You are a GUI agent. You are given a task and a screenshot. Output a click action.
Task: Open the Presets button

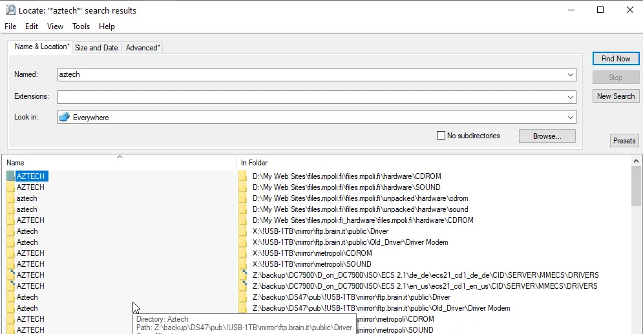pos(624,141)
